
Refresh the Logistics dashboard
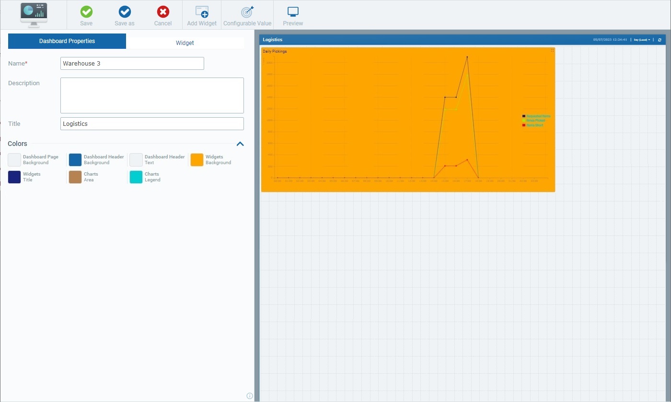coord(659,40)
